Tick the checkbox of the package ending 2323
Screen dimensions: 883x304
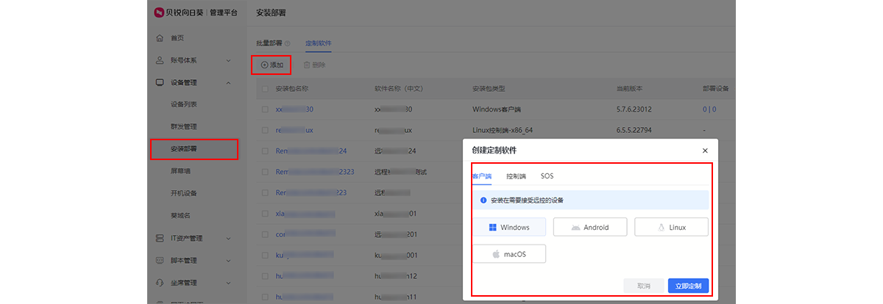click(265, 172)
